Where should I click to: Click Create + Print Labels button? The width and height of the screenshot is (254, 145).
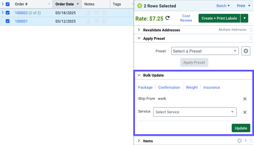219,18
